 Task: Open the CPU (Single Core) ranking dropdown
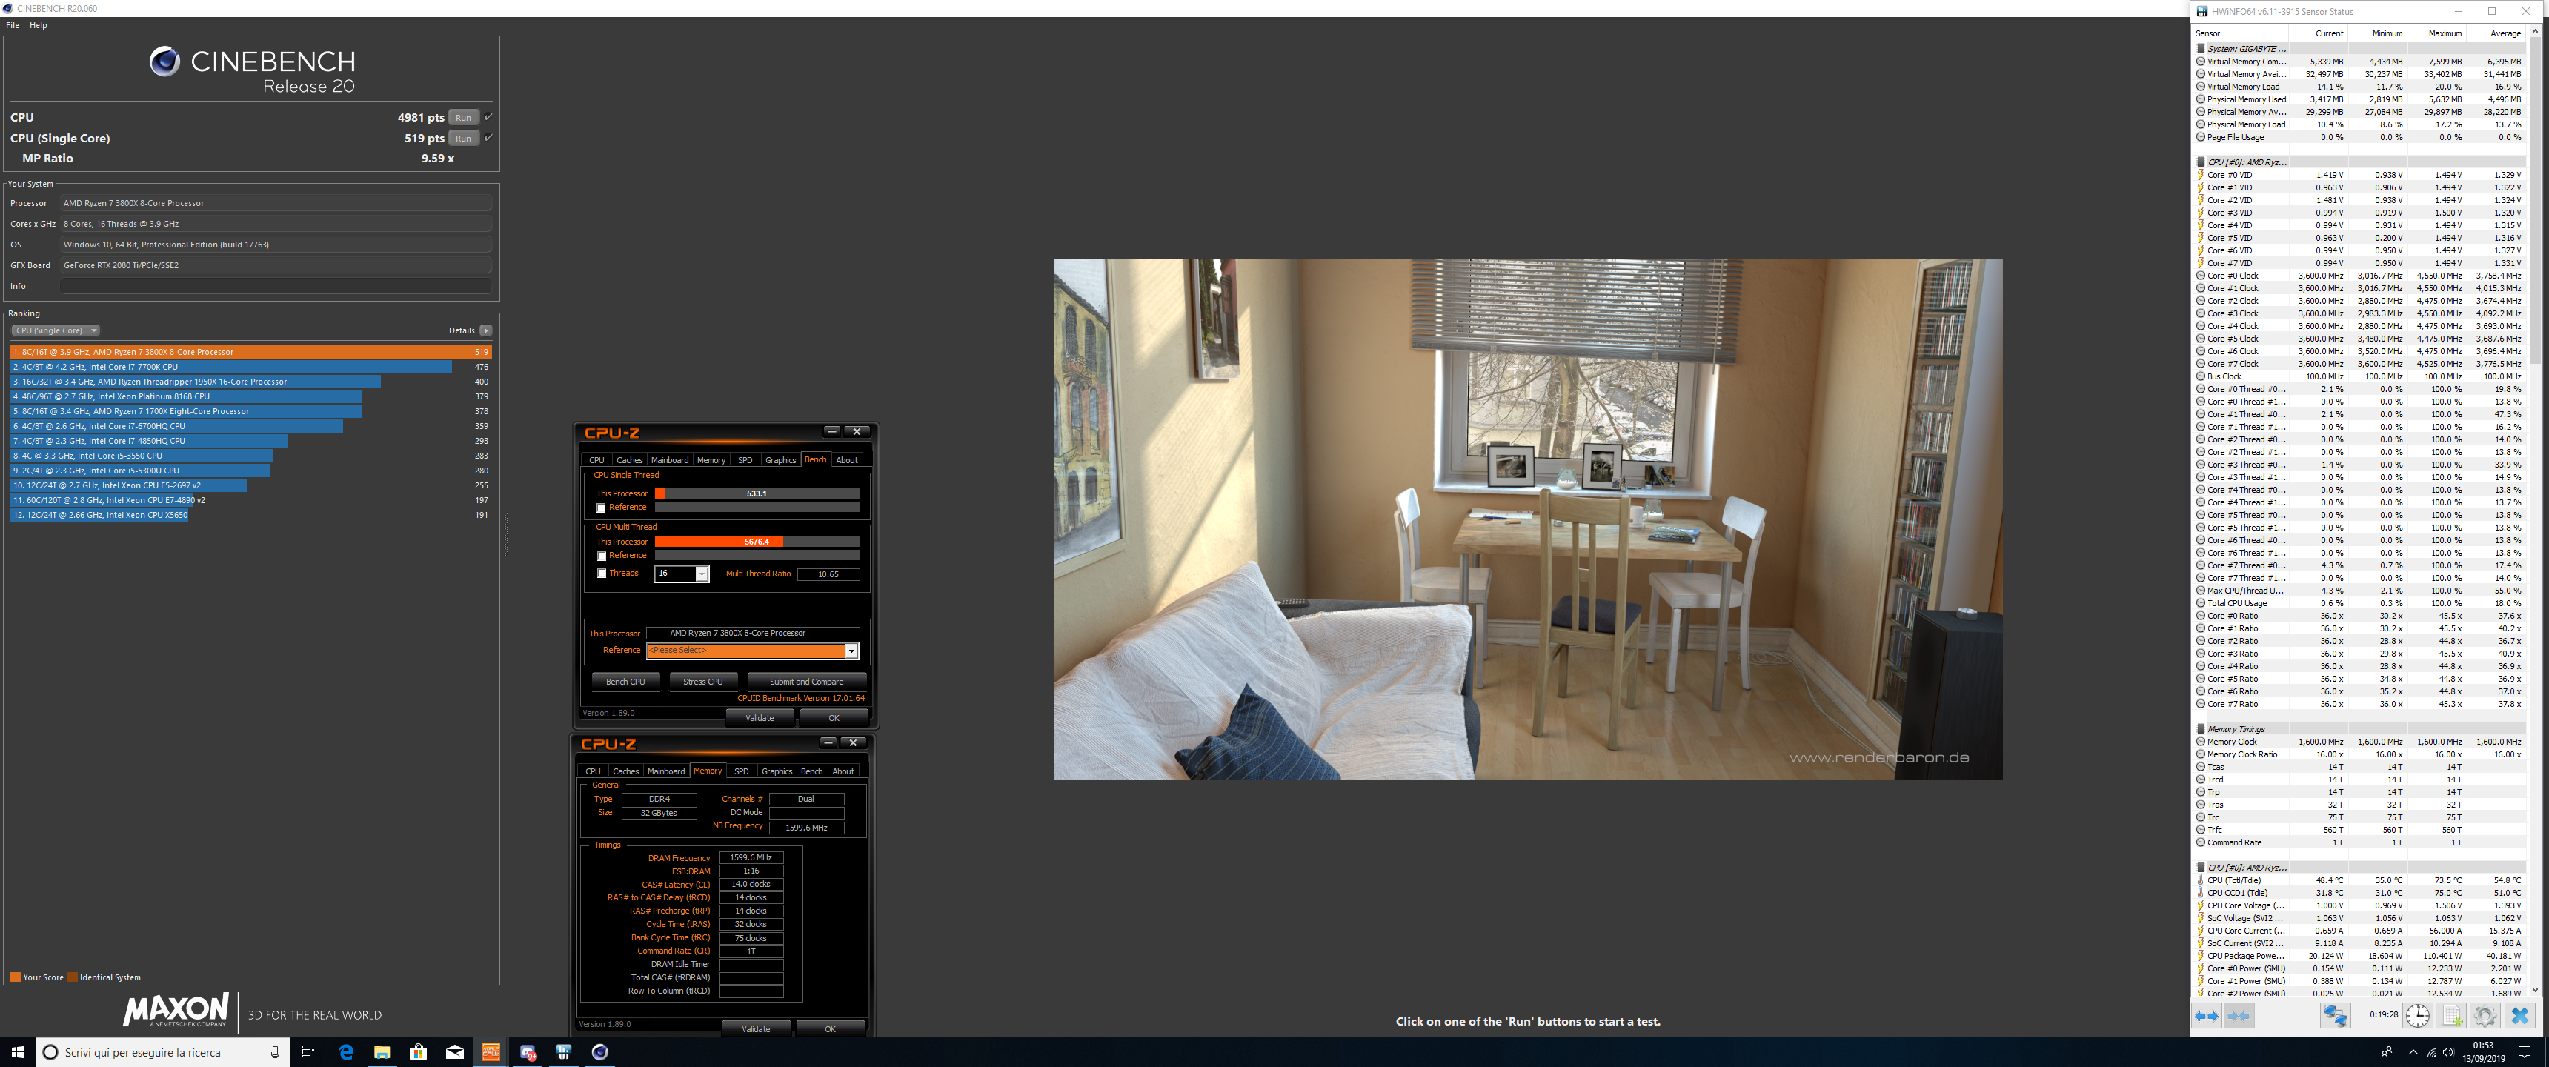(x=56, y=330)
